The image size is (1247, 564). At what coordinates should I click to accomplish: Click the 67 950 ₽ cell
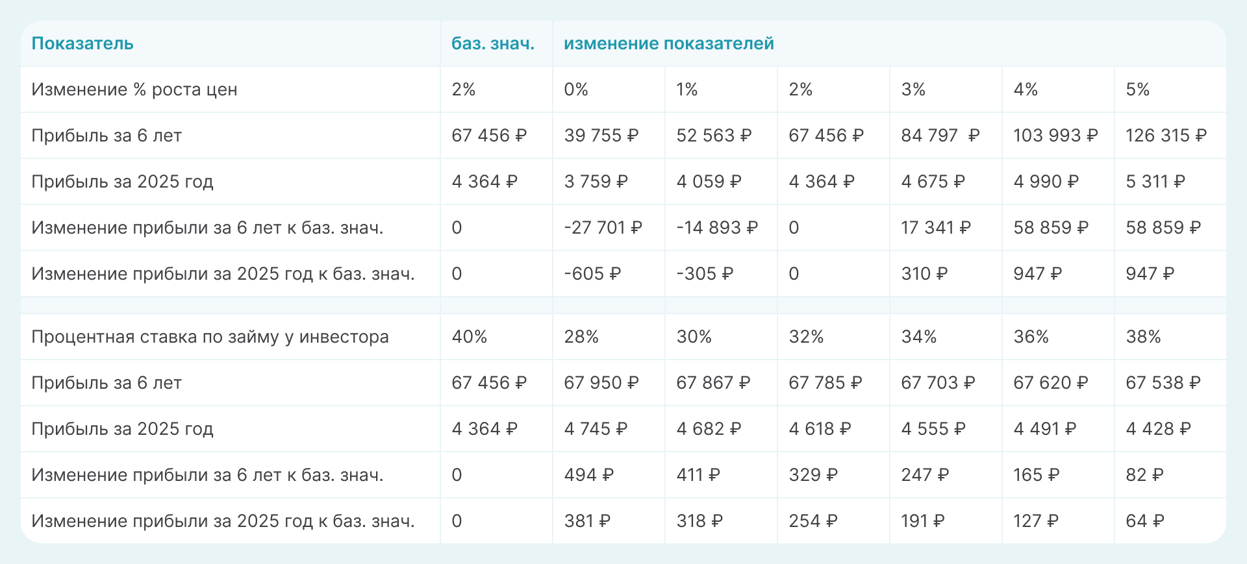pos(601,383)
